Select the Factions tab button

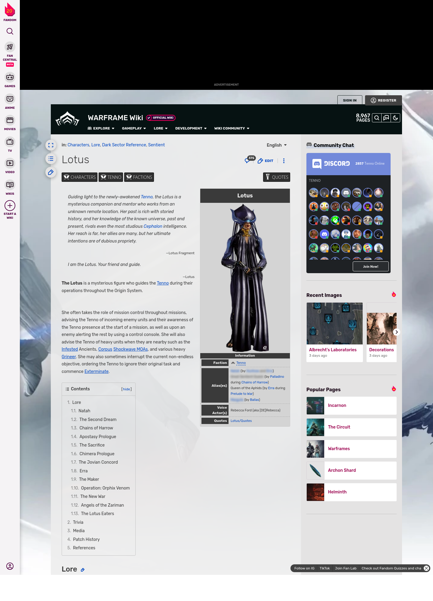click(x=139, y=177)
